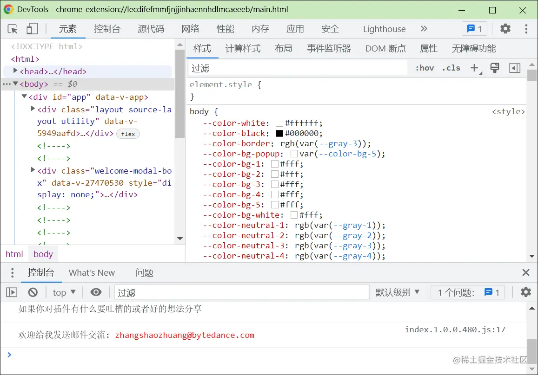Open color picker for --color-bg-1 swatch
The image size is (538, 375).
(x=274, y=164)
